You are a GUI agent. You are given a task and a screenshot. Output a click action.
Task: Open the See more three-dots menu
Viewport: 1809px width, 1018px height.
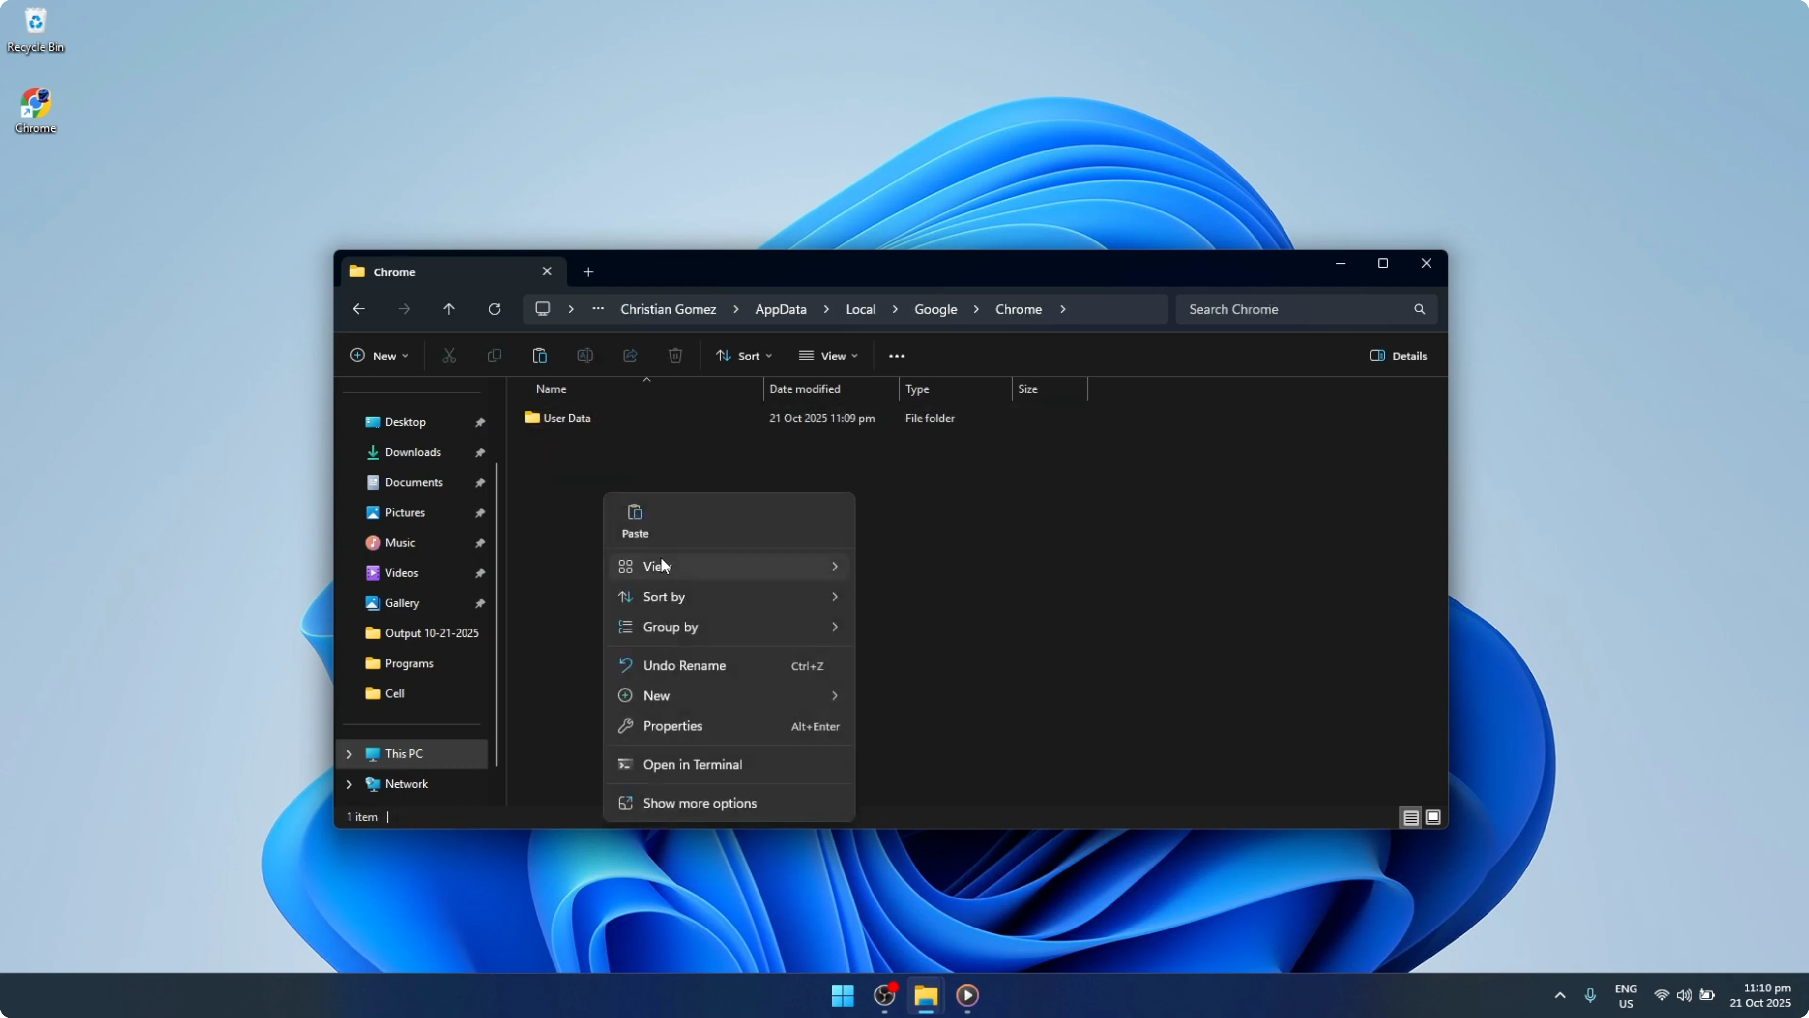(x=897, y=356)
